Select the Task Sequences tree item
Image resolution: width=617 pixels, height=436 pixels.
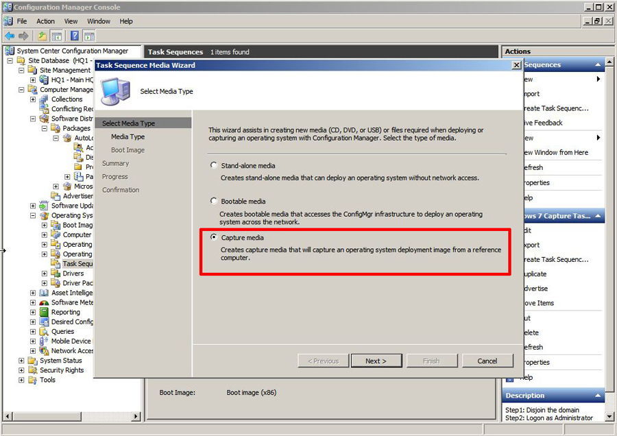point(77,264)
